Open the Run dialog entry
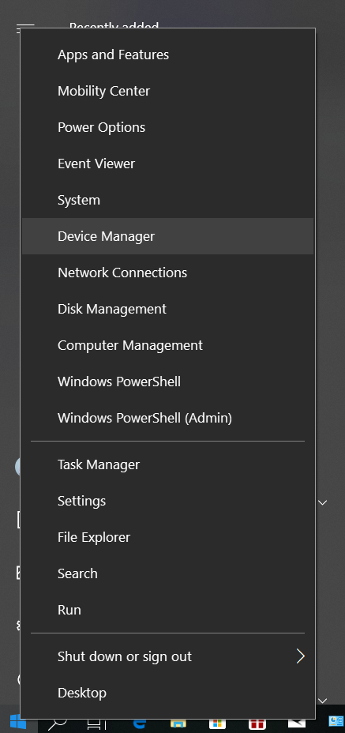The image size is (345, 733). tap(167, 610)
